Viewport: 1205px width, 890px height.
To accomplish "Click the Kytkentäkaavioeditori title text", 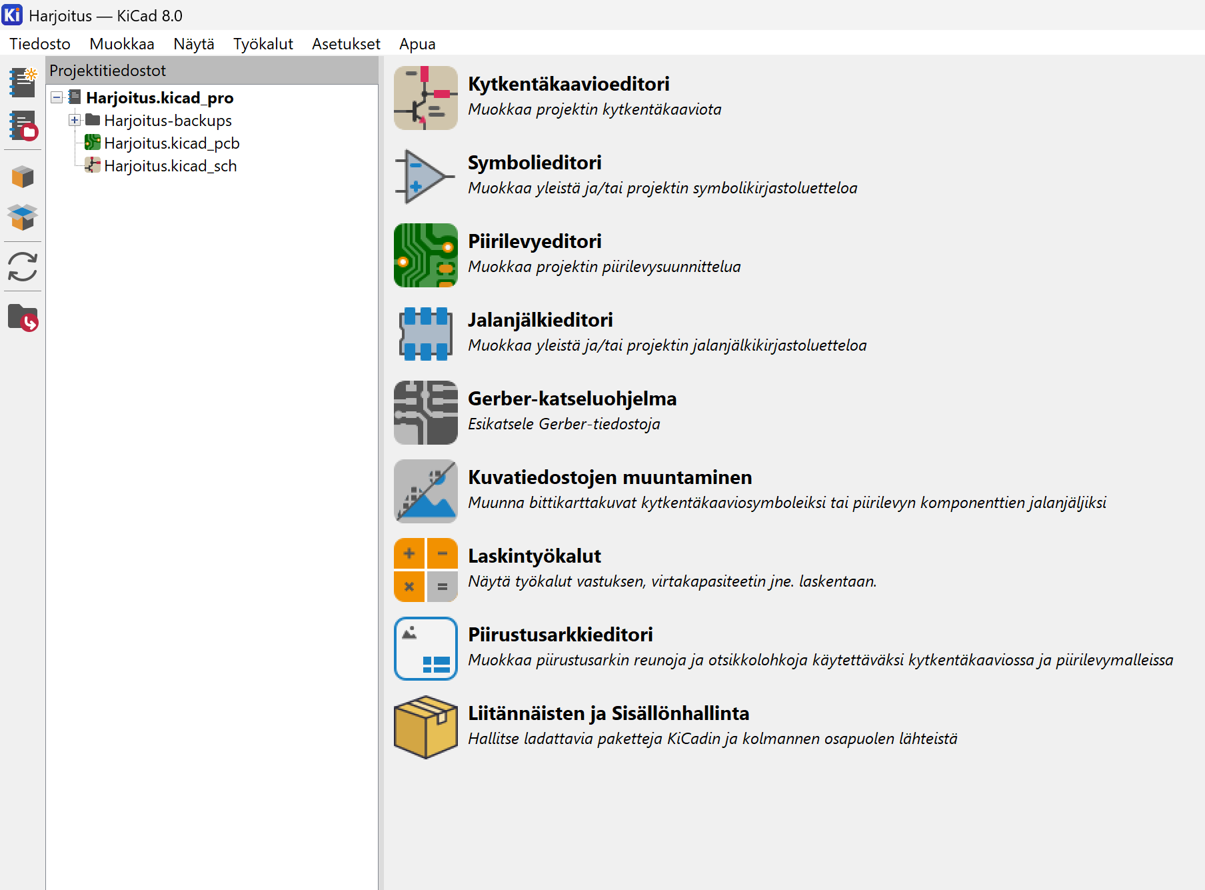I will click(x=569, y=84).
